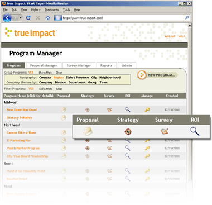The image size is (212, 205).
Task: Open strategy icon for Youth Mentor Program
Action: click(88, 149)
